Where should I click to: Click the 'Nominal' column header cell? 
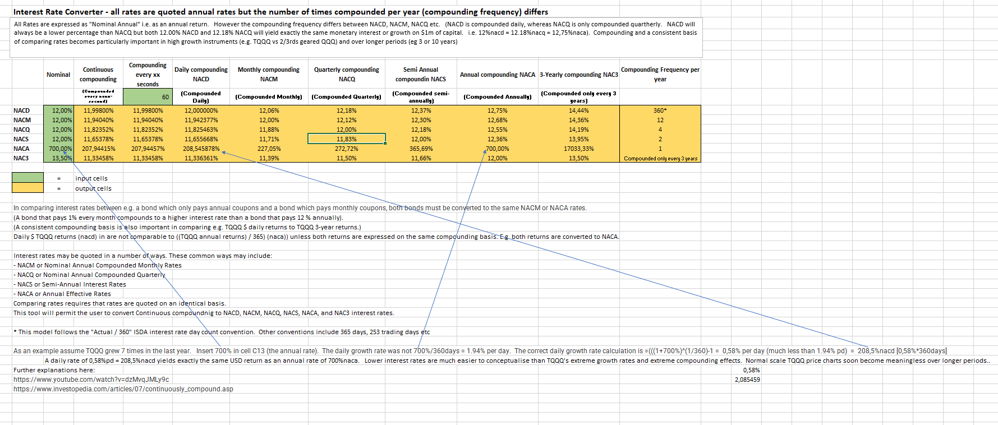tap(58, 75)
